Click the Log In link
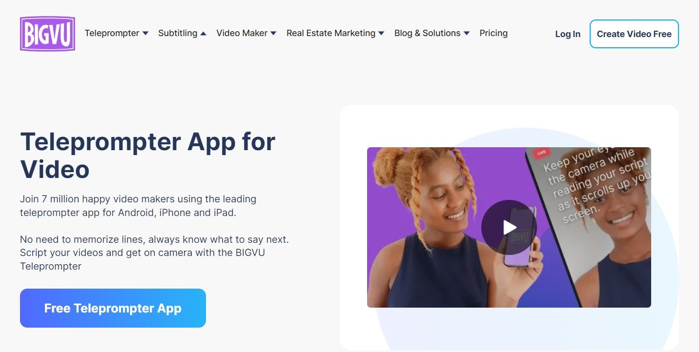This screenshot has height=352, width=699. [x=568, y=34]
